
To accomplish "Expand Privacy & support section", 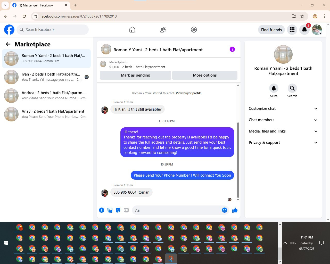I will tap(283, 143).
